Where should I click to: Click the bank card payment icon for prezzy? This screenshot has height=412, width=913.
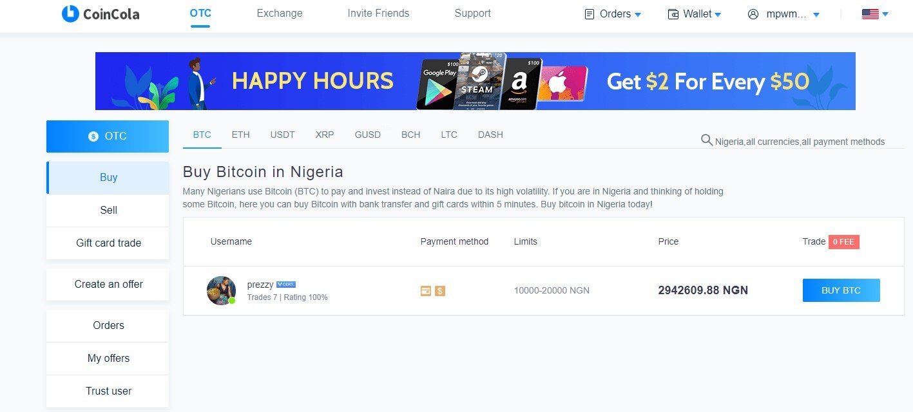click(425, 291)
